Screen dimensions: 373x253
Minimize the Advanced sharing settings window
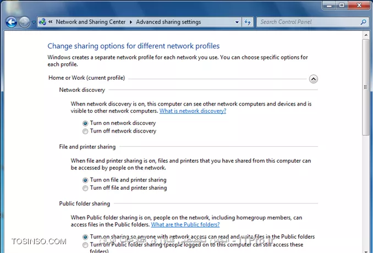click(329, 5)
